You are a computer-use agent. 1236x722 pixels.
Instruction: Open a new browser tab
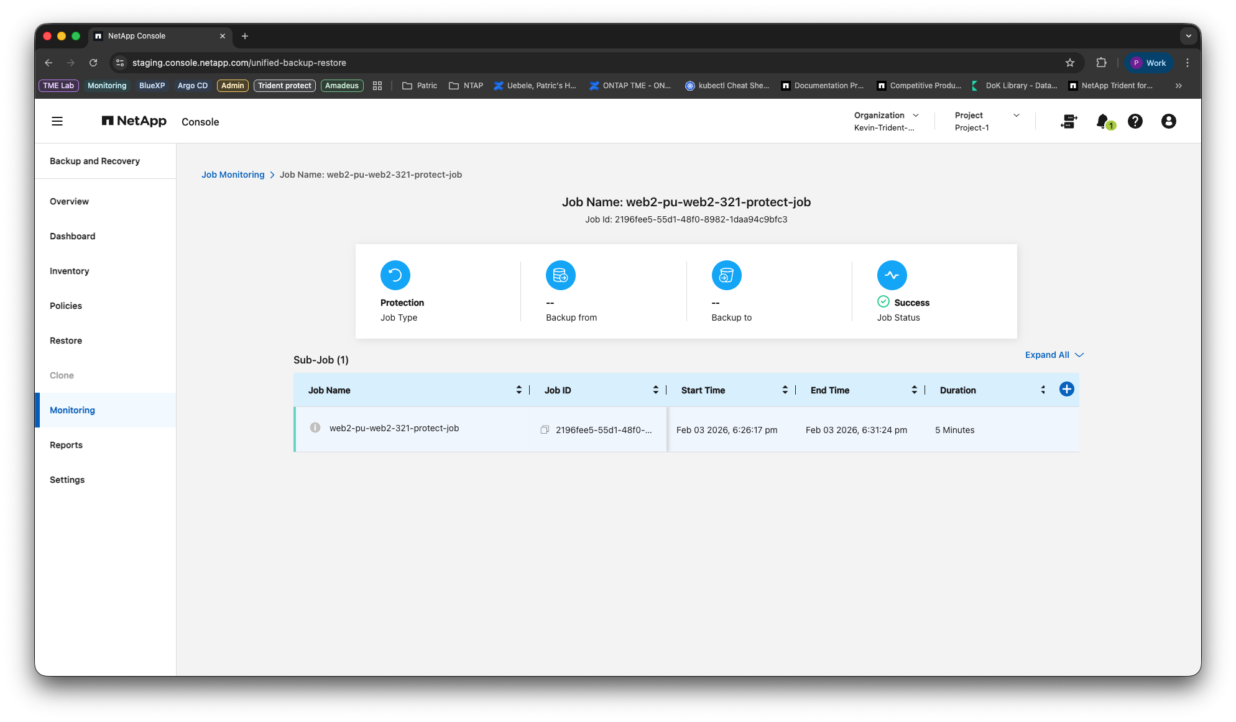click(245, 36)
